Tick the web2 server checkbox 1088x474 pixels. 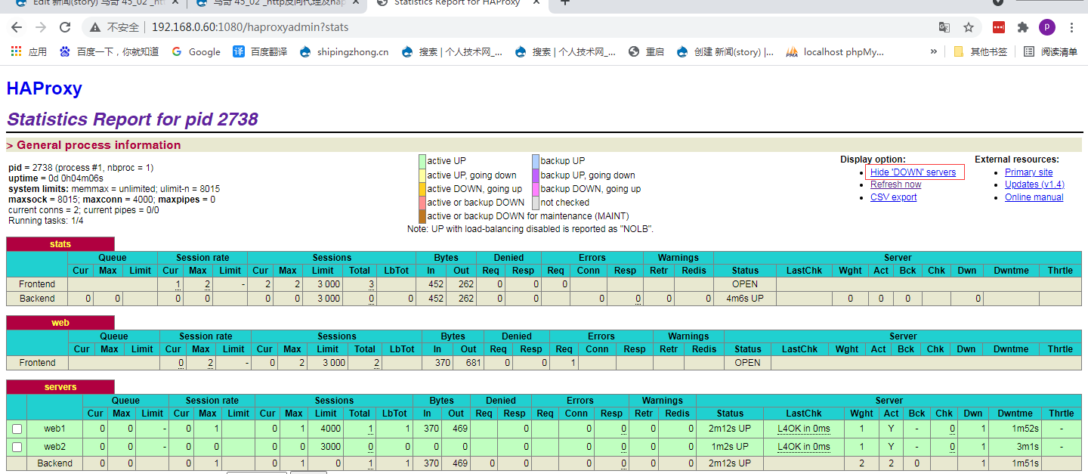(x=17, y=447)
